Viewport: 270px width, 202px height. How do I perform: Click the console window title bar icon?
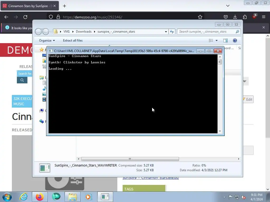pos(51,51)
